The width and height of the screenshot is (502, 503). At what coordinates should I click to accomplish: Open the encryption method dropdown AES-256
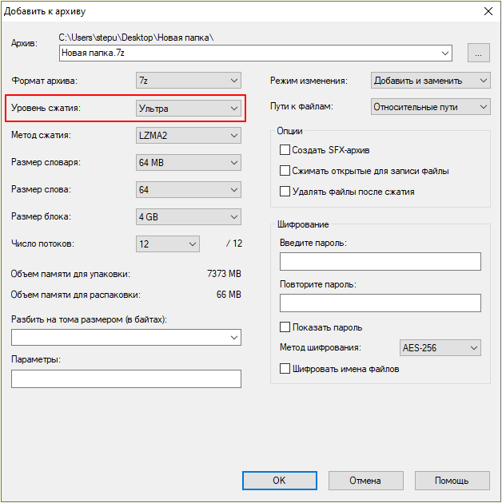[x=440, y=348]
